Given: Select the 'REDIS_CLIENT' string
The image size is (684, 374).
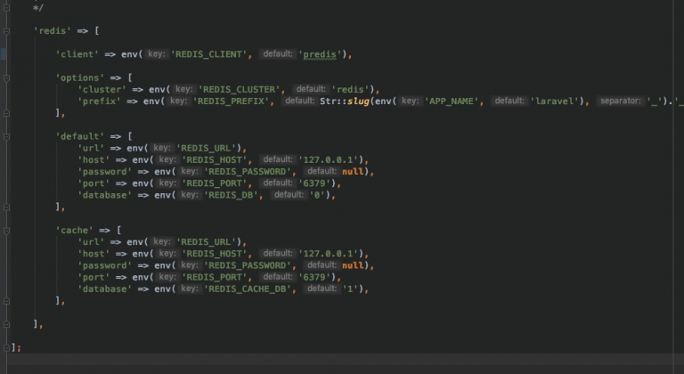Looking at the screenshot, I should click(x=209, y=54).
